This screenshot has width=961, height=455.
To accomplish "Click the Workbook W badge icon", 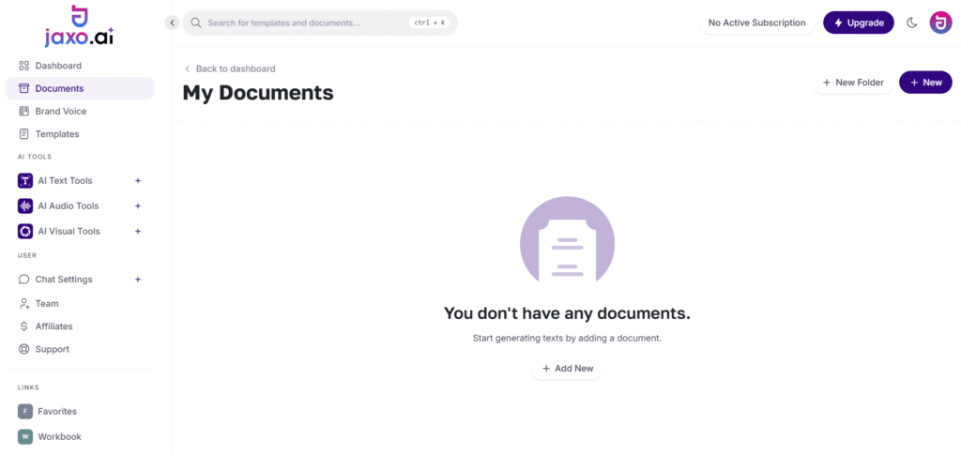I will pos(25,436).
